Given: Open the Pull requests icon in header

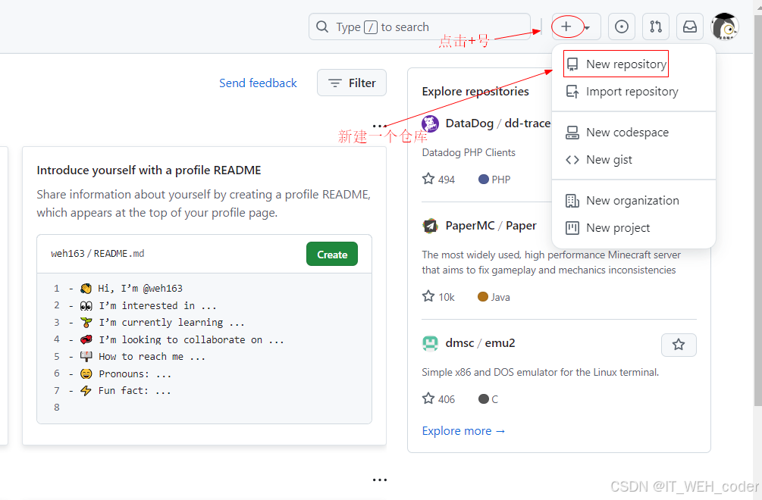Looking at the screenshot, I should pos(656,27).
